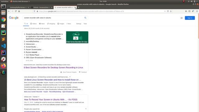Viewport: 199px width, 112px height.
Task: Expand the More search categories menu
Action: pos(69,24)
